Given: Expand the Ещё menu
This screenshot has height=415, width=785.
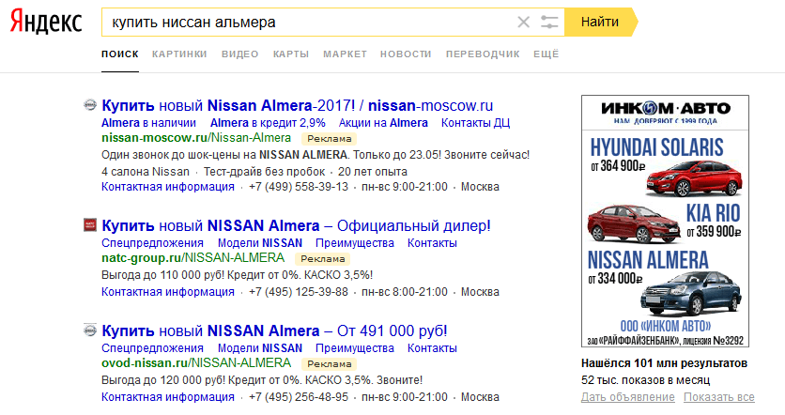Looking at the screenshot, I should pyautogui.click(x=546, y=54).
